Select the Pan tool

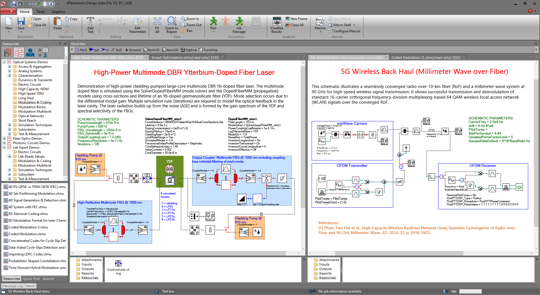tap(187, 31)
